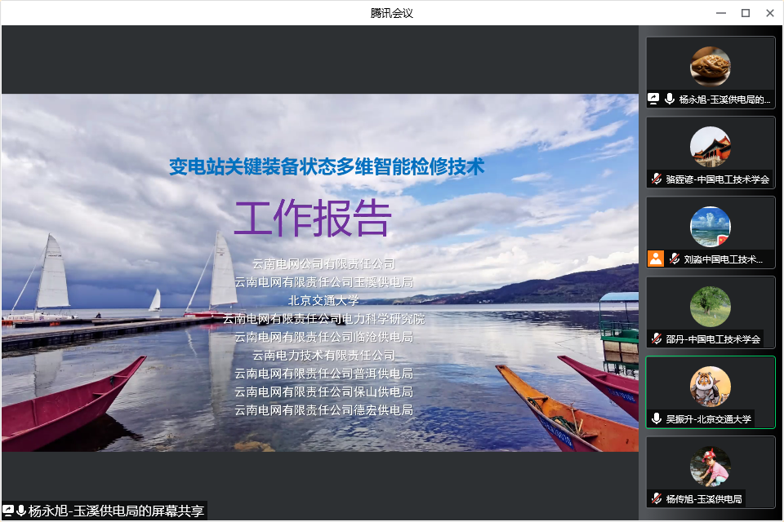The image size is (784, 522).
Task: Select 刘淼's ocean and clouds avatar
Action: pos(710,226)
